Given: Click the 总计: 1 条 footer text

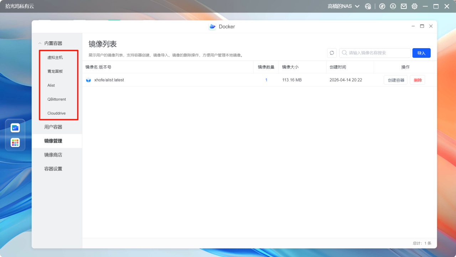Looking at the screenshot, I should coord(422,243).
